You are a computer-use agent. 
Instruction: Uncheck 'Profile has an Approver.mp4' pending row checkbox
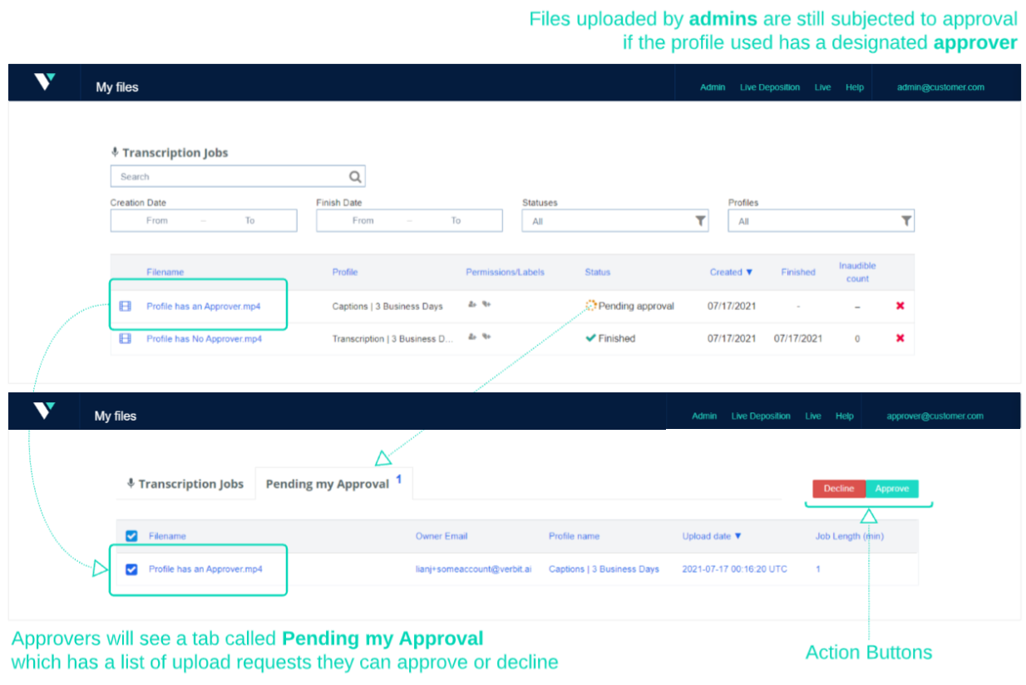tap(131, 569)
